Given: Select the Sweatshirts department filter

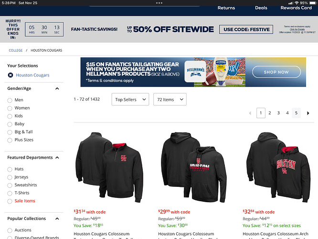Looking at the screenshot, I should pos(10,185).
